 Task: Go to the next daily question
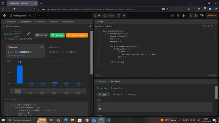coord(34,15)
